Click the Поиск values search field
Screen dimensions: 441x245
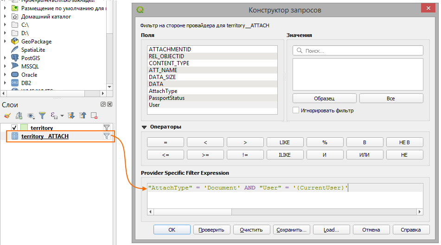[358, 50]
